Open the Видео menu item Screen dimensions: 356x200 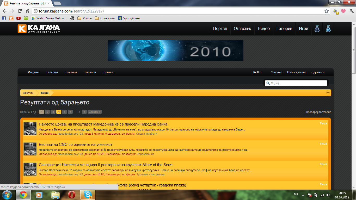click(x=264, y=29)
